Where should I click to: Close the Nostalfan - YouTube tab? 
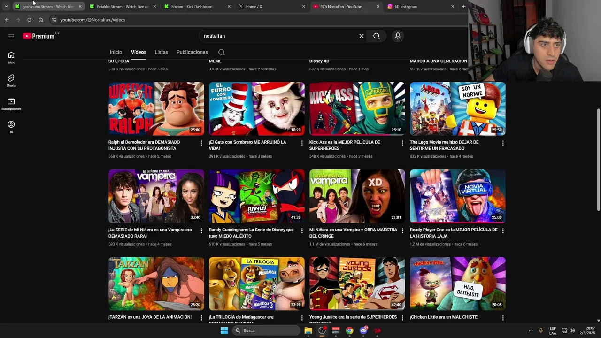point(378,7)
